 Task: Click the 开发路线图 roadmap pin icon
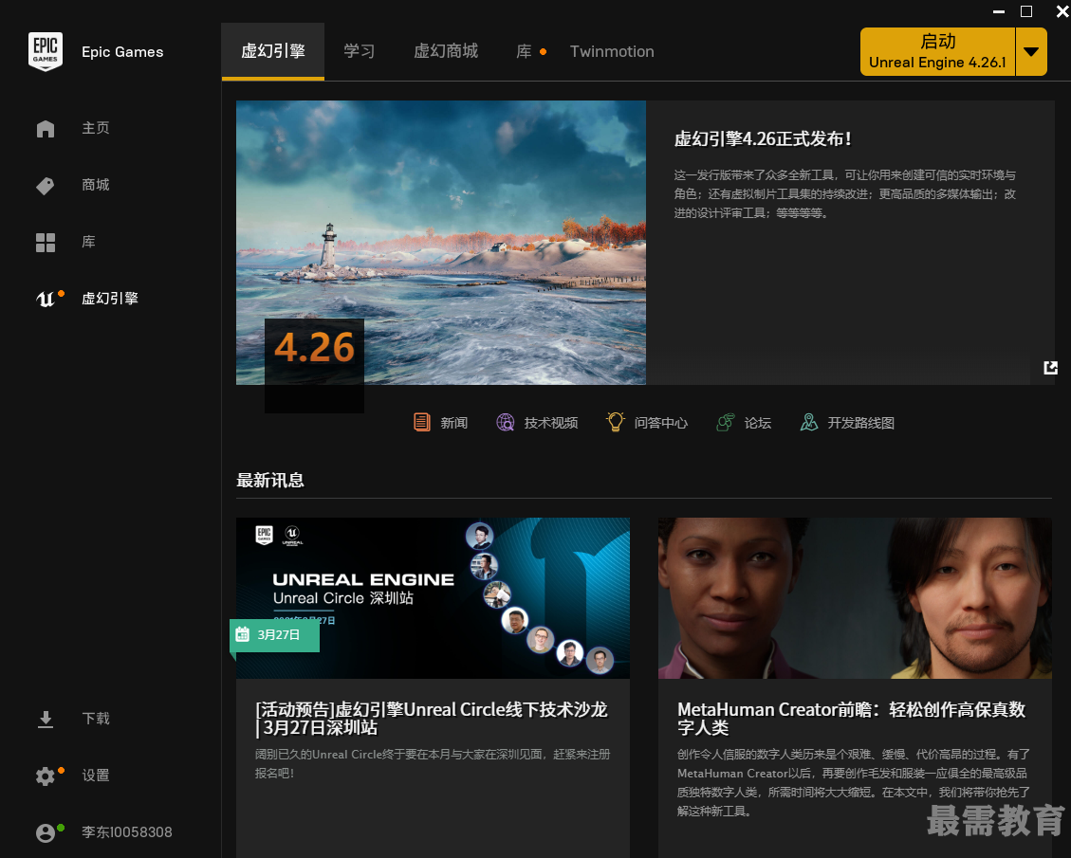(x=809, y=423)
